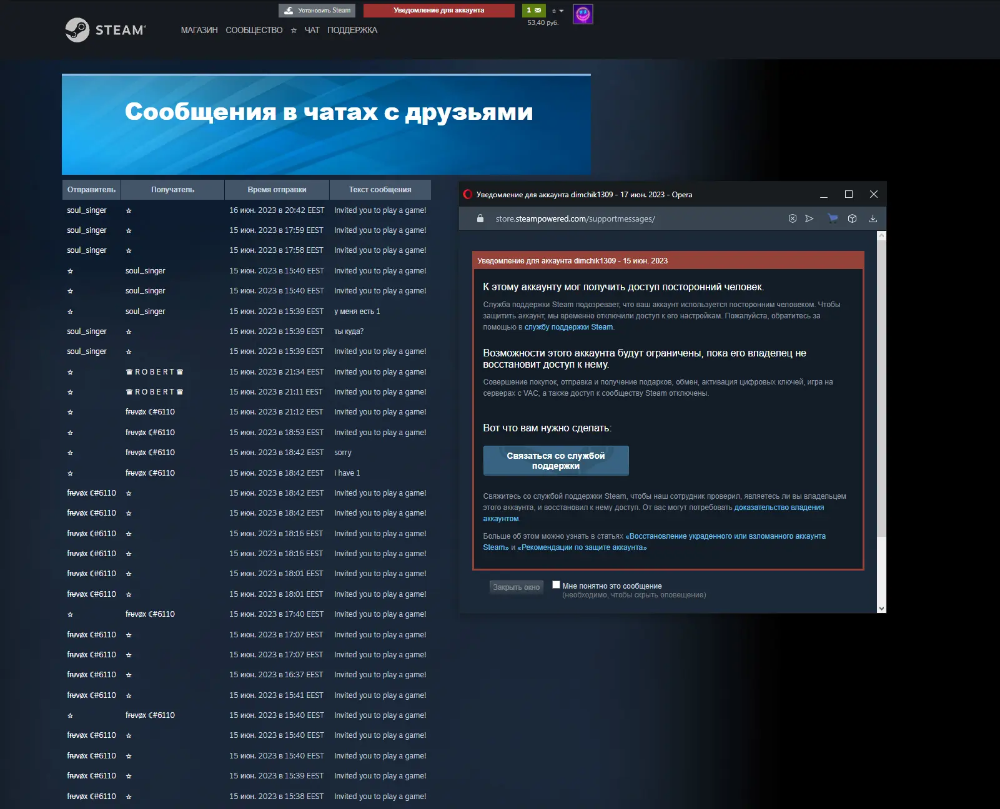Open the user profile avatar

click(x=582, y=14)
